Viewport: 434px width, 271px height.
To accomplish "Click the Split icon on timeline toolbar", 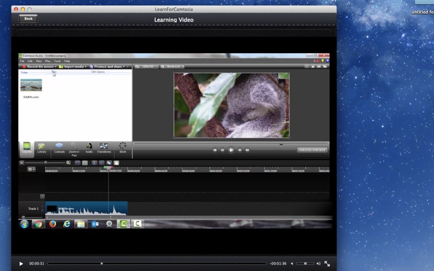I will tap(101, 163).
